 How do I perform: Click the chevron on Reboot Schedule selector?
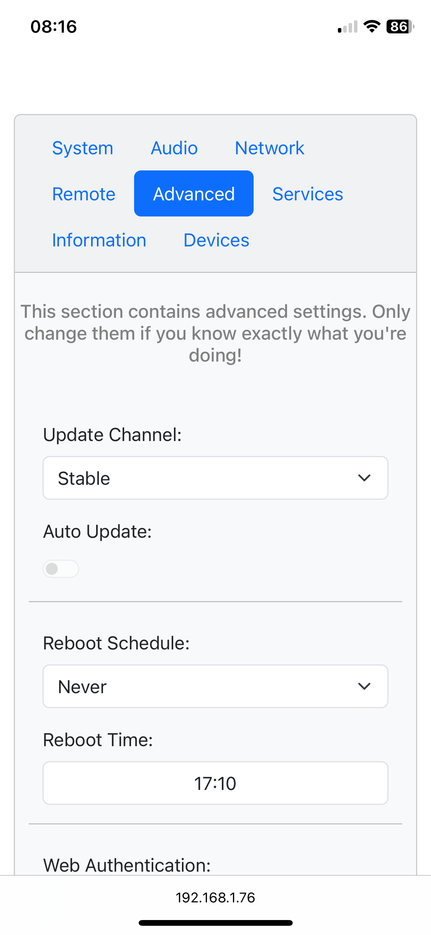click(x=364, y=686)
